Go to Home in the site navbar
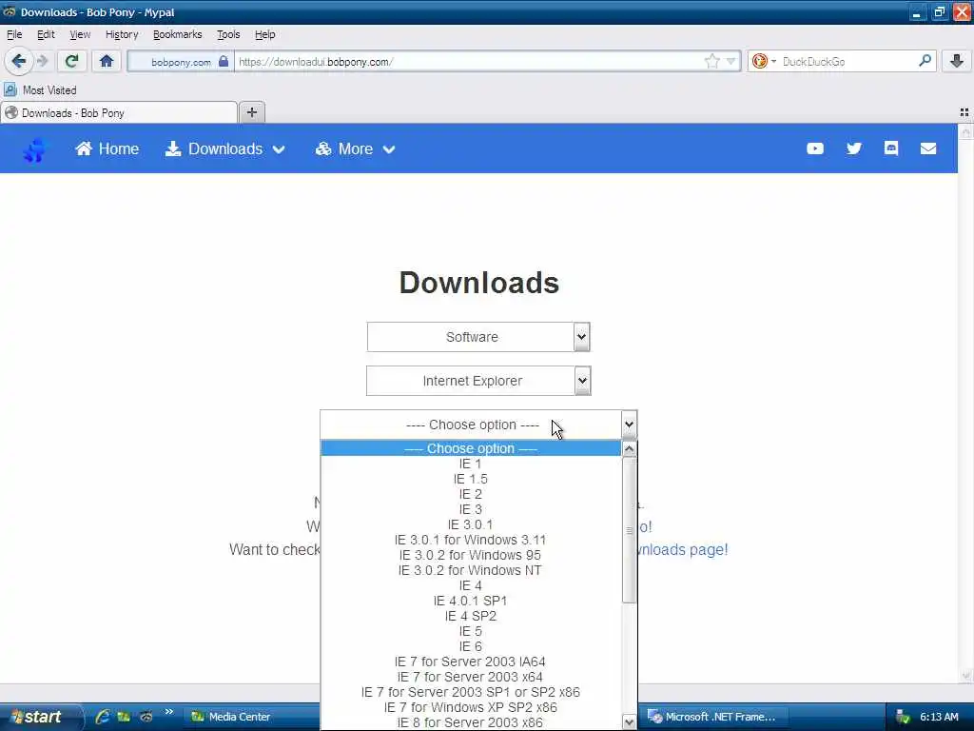 pyautogui.click(x=107, y=149)
